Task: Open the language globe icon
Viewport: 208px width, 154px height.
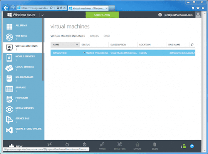Action: (160, 15)
